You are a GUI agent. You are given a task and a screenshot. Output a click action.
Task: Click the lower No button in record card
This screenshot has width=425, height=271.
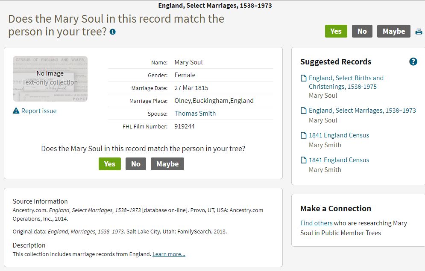[x=136, y=164]
